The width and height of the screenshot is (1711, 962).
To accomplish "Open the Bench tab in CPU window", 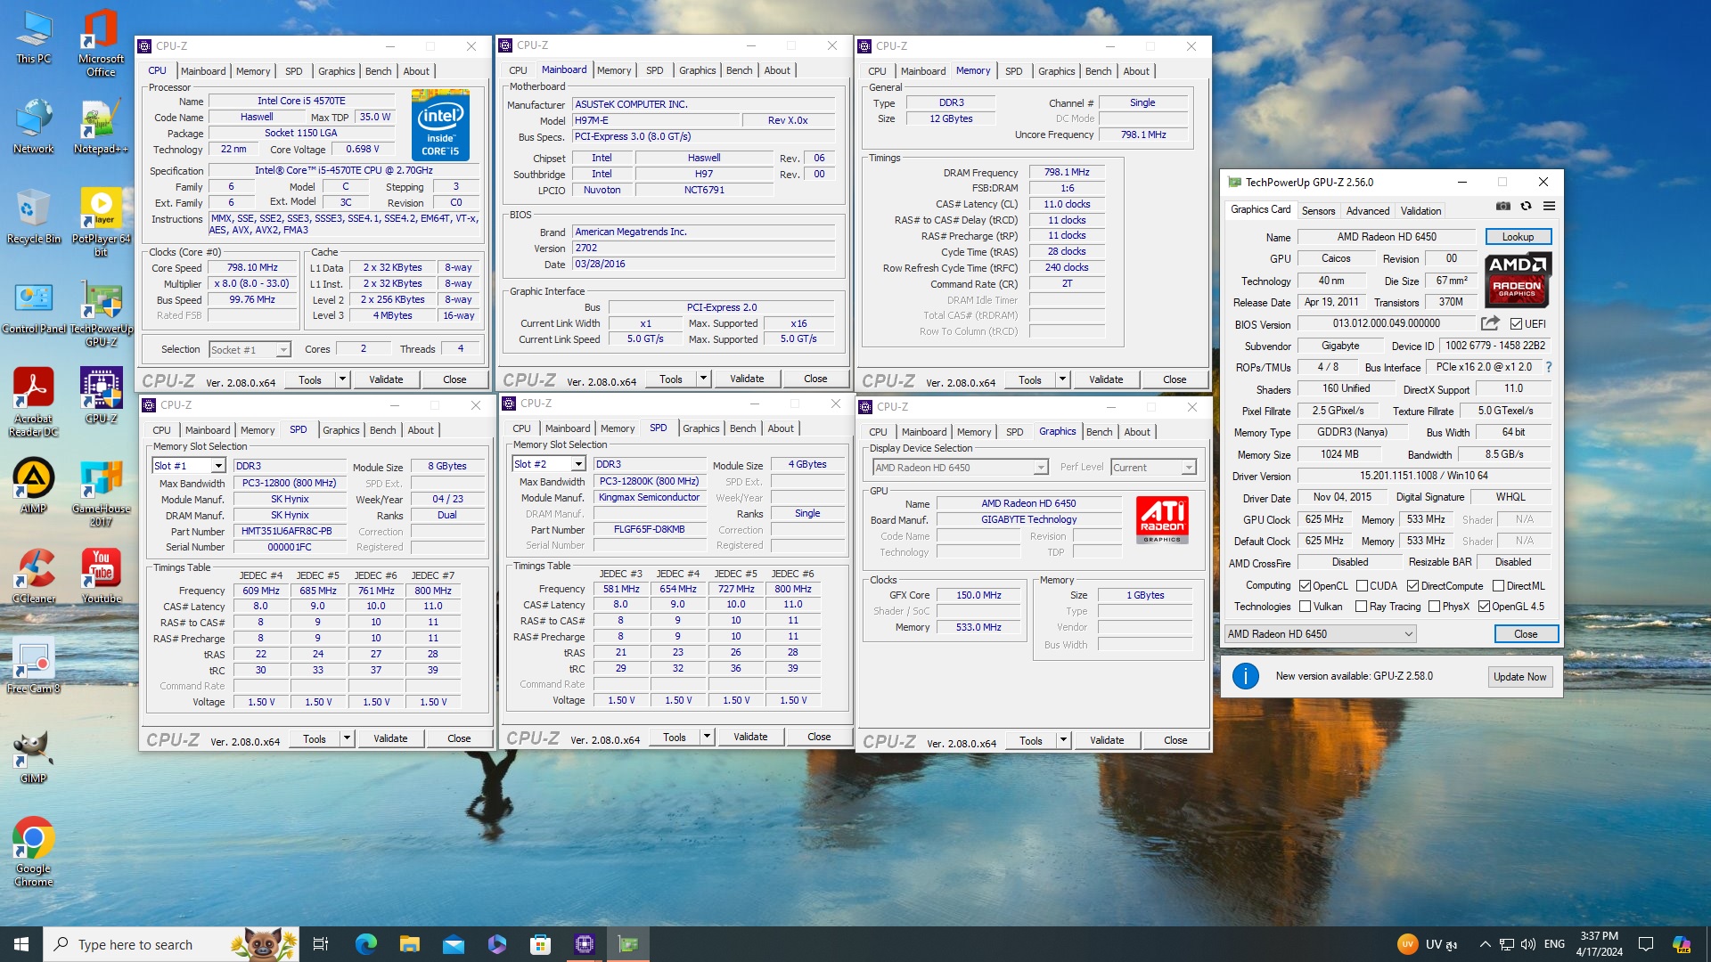I will pyautogui.click(x=378, y=71).
